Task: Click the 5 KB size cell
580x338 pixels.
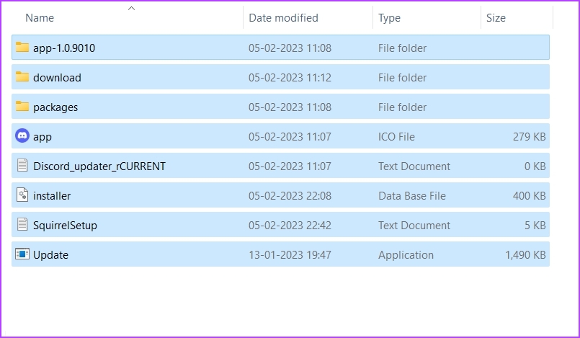Action: [x=535, y=226]
